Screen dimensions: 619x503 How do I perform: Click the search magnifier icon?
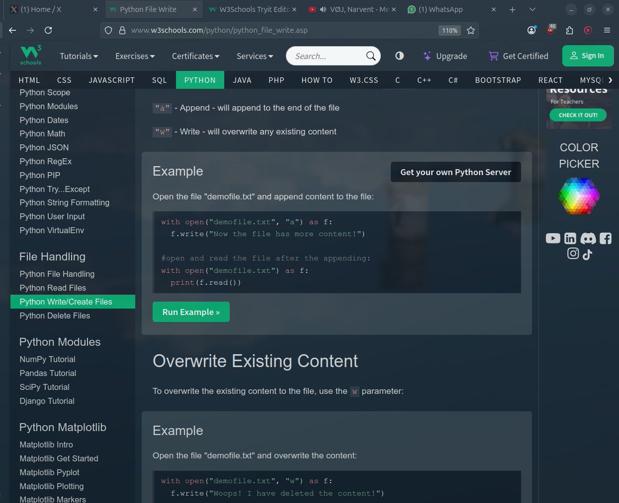tap(370, 56)
